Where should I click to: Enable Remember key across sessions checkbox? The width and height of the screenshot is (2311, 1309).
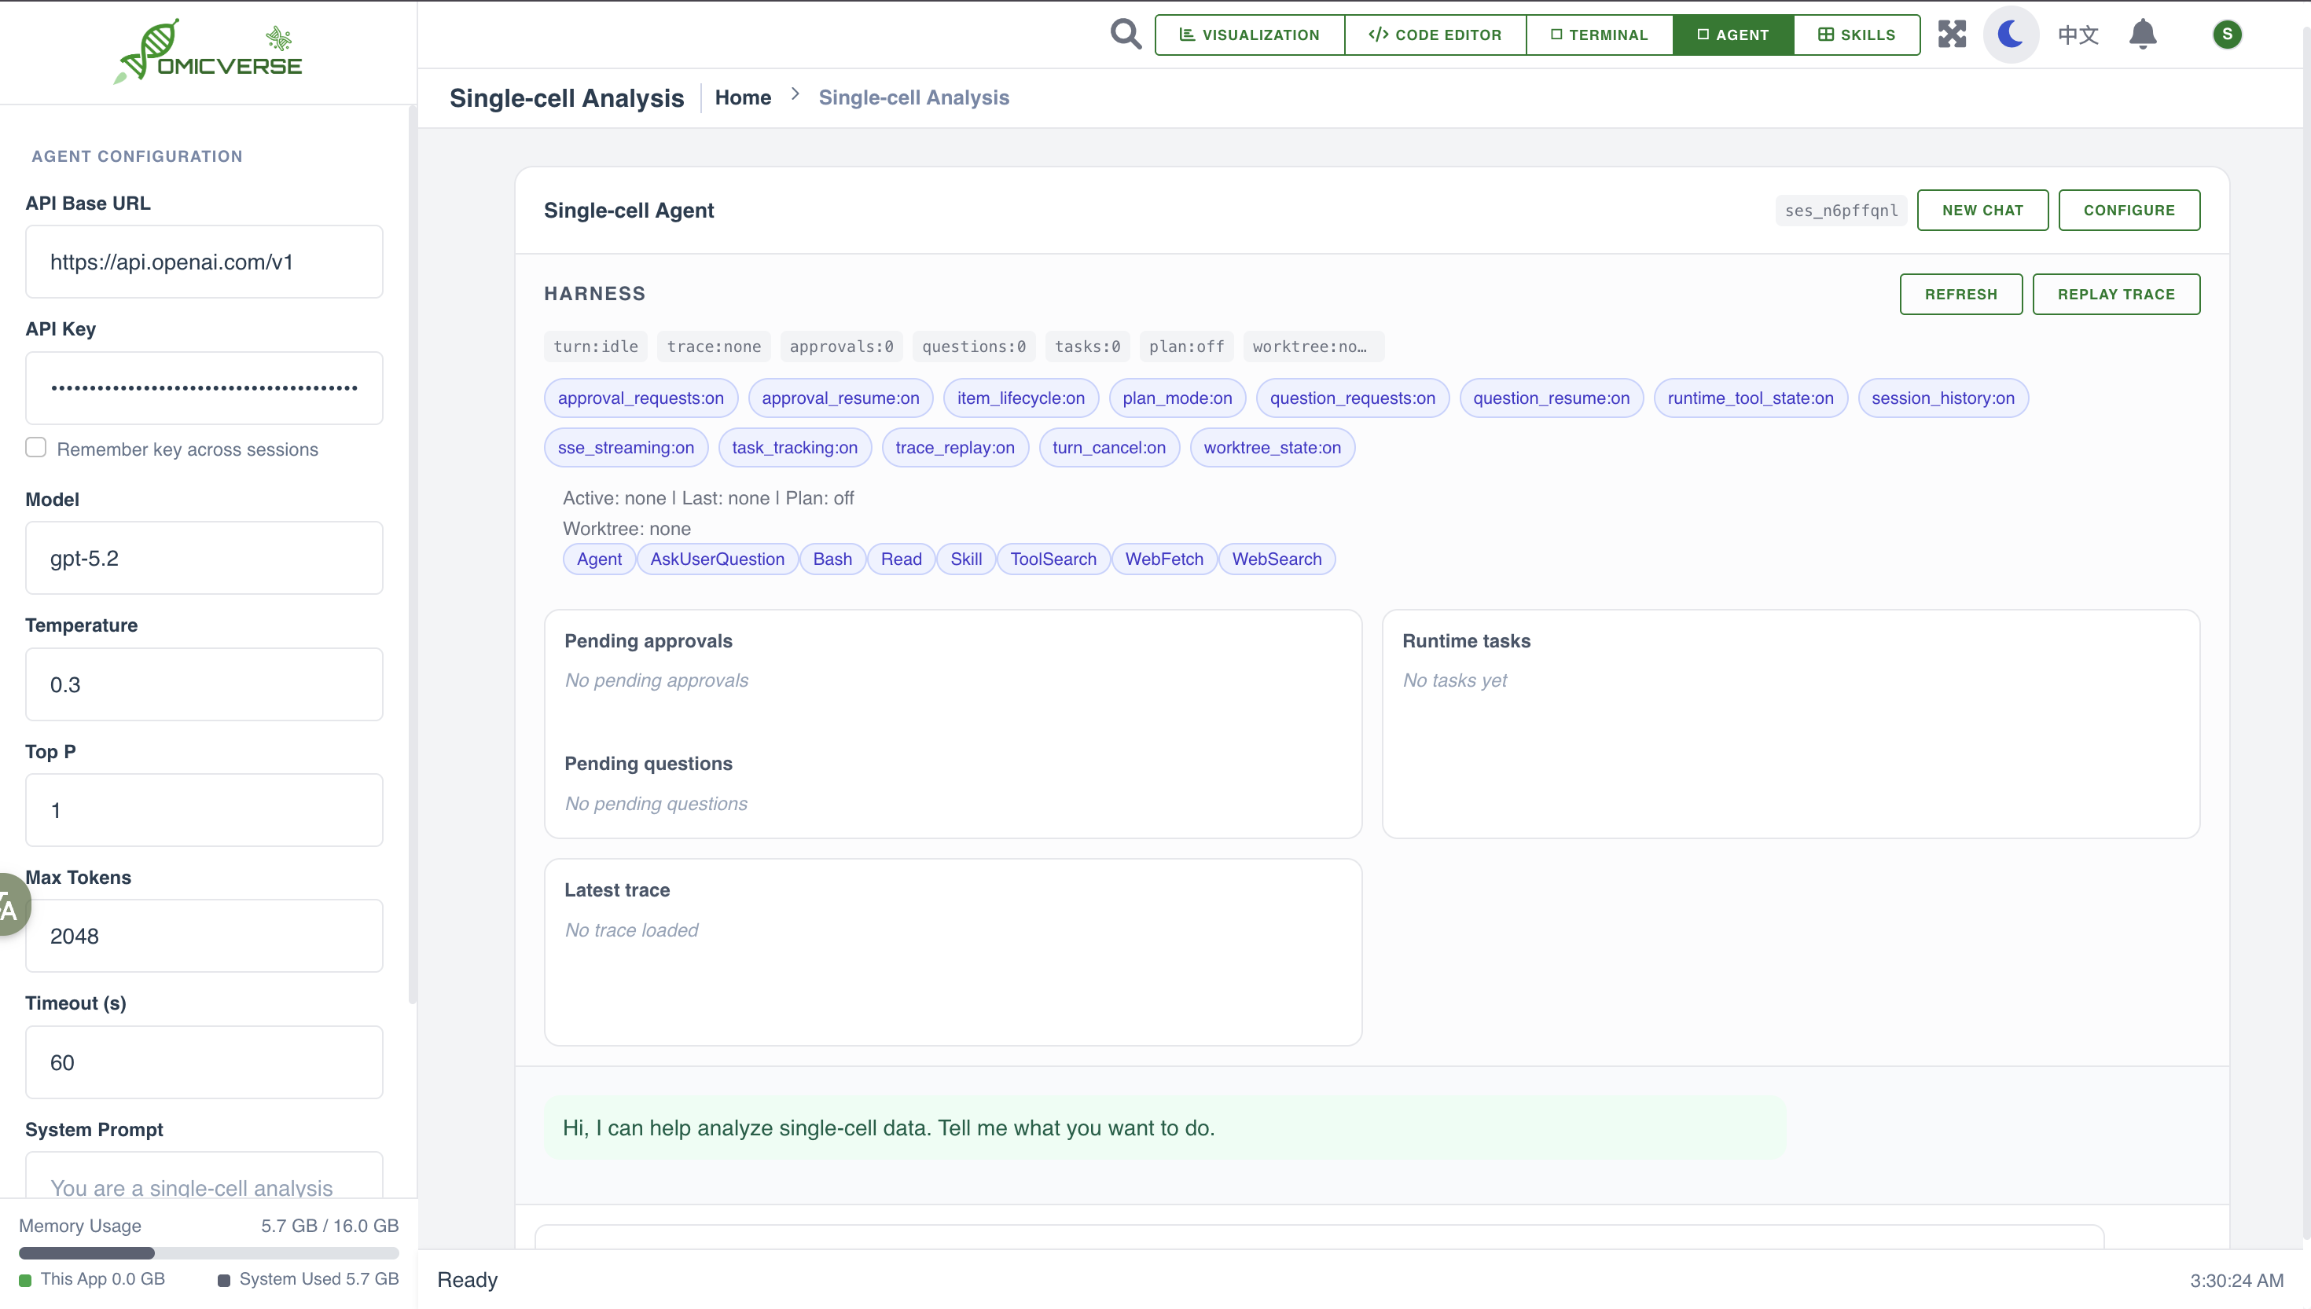pyautogui.click(x=36, y=448)
